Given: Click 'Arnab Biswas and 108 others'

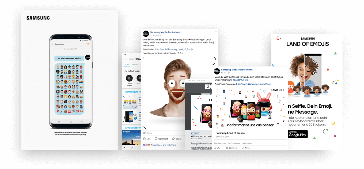Looking at the screenshot, I should pyautogui.click(x=163, y=145).
